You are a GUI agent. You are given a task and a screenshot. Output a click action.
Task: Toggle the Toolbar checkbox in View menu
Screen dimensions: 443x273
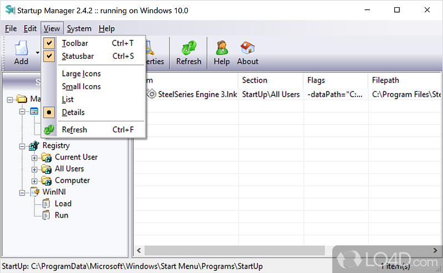49,43
